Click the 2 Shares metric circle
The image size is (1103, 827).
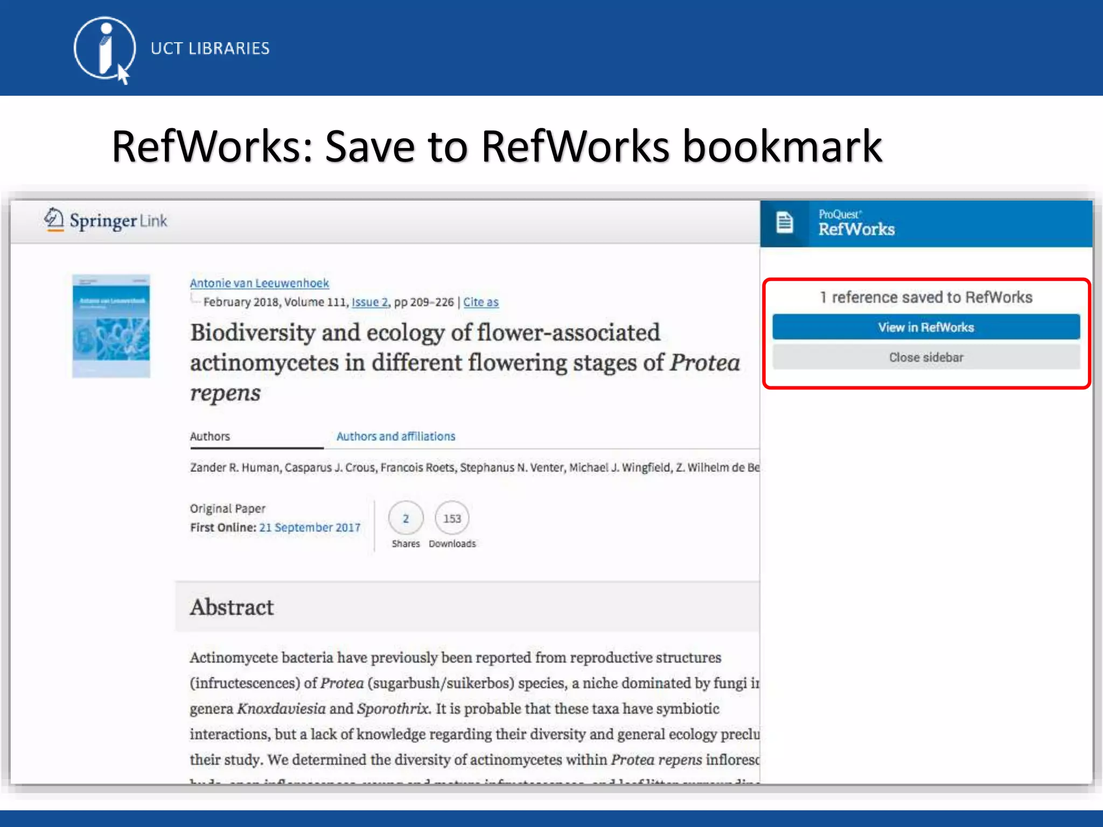click(406, 518)
